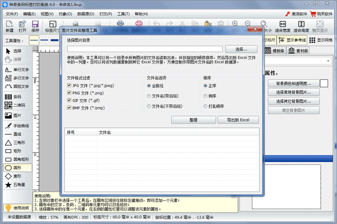Select the 五角星 star shape tool
This screenshot has height=224, width=337.
16,184
